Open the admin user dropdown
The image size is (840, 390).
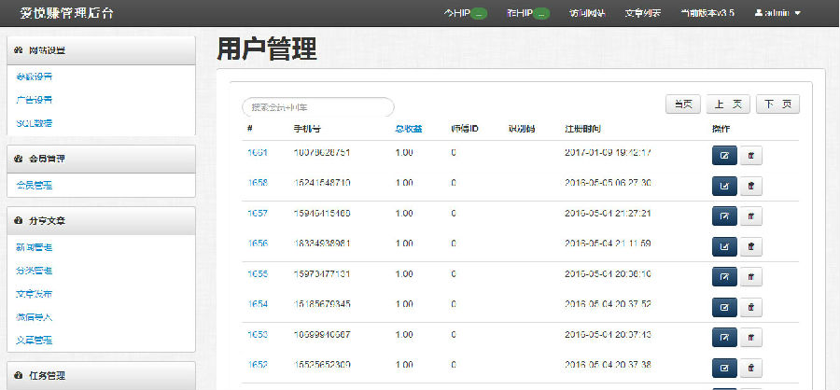click(x=777, y=13)
